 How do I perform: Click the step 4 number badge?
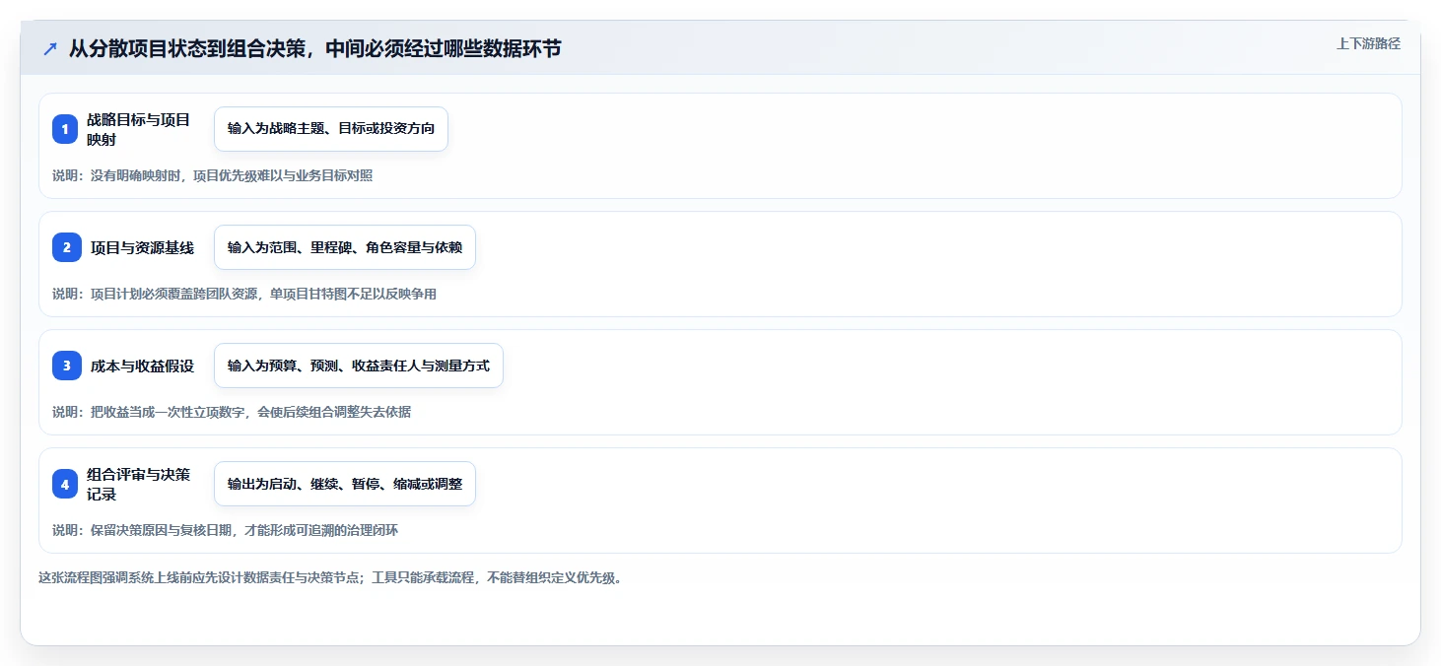(x=65, y=484)
